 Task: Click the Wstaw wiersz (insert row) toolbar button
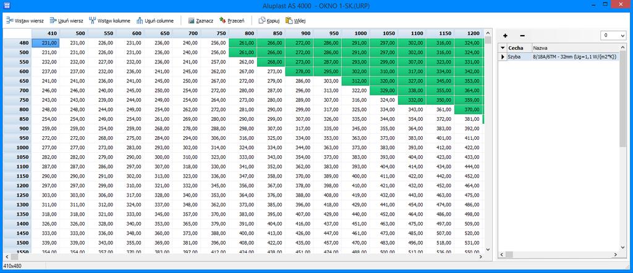coord(25,20)
